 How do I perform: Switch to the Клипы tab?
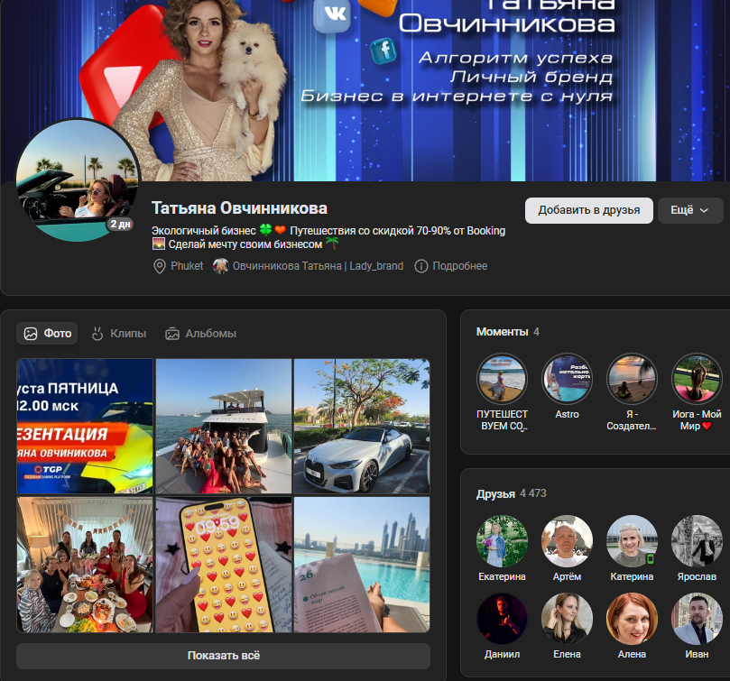pyautogui.click(x=119, y=334)
